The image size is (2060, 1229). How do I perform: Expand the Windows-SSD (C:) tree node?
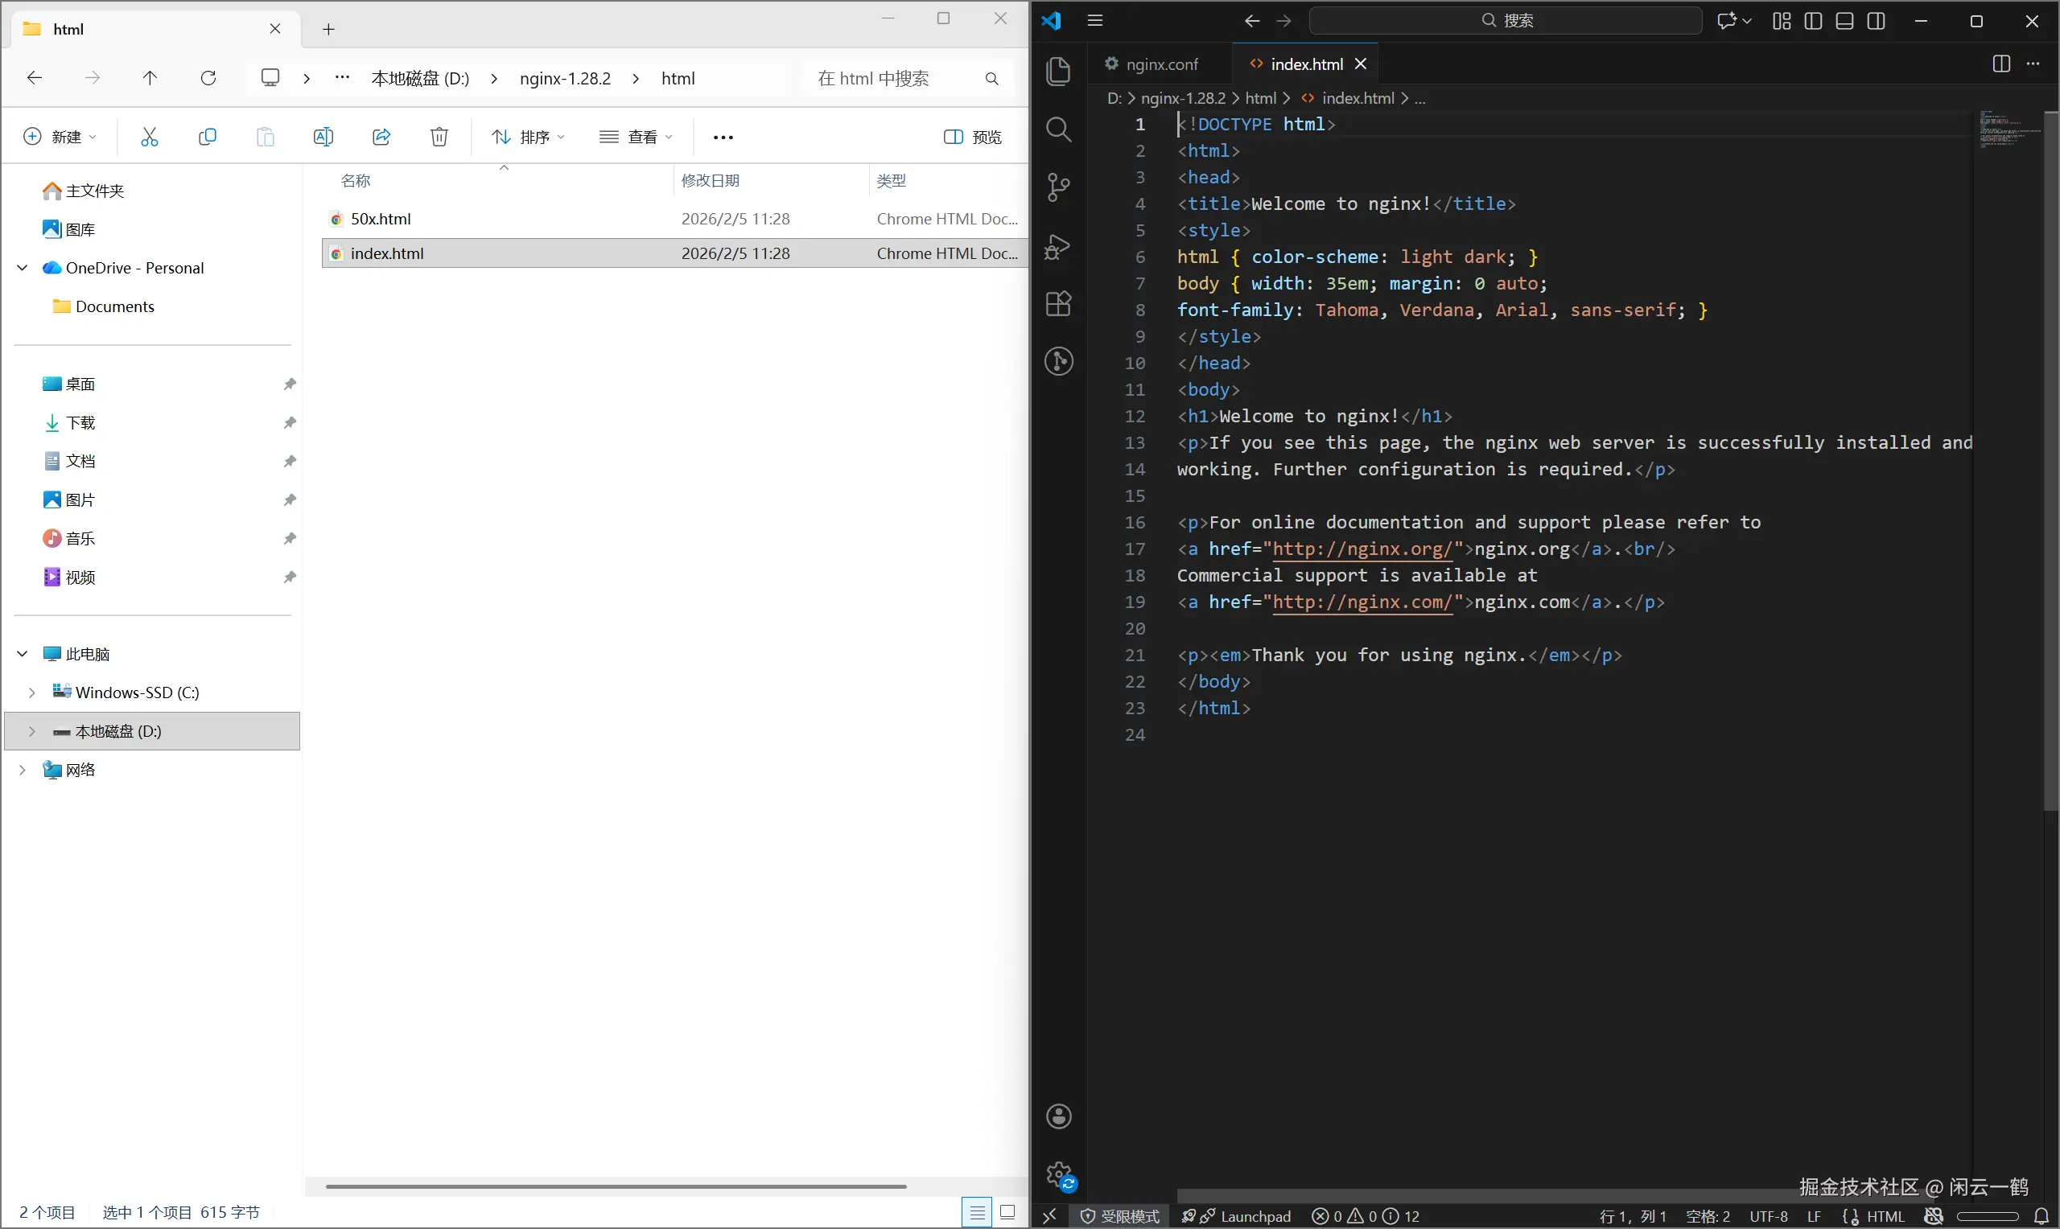31,693
